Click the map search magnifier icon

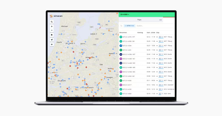pyautogui.click(x=52, y=22)
